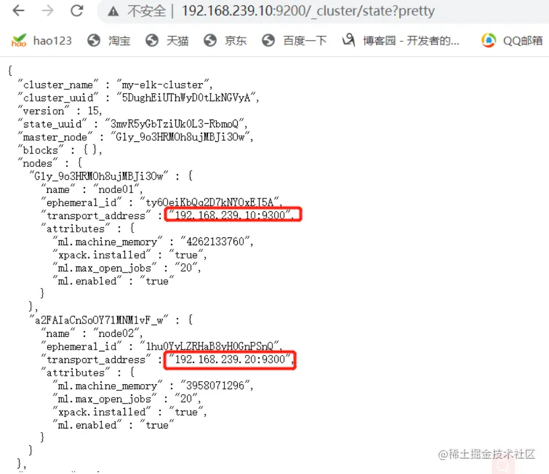
Task: Click the globe icon beside 淘宝
Action: coord(93,41)
